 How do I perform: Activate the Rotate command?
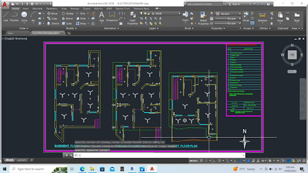click(x=67, y=14)
